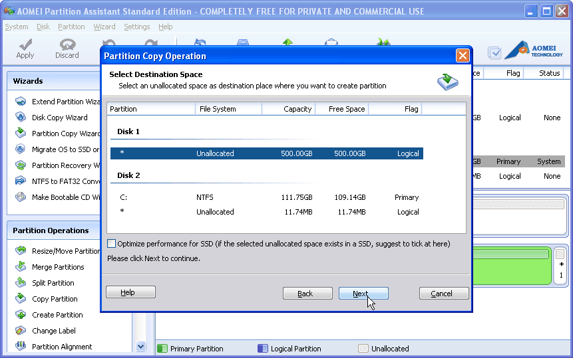This screenshot has width=573, height=358.
Task: Click the Partition column header
Action: click(x=151, y=109)
